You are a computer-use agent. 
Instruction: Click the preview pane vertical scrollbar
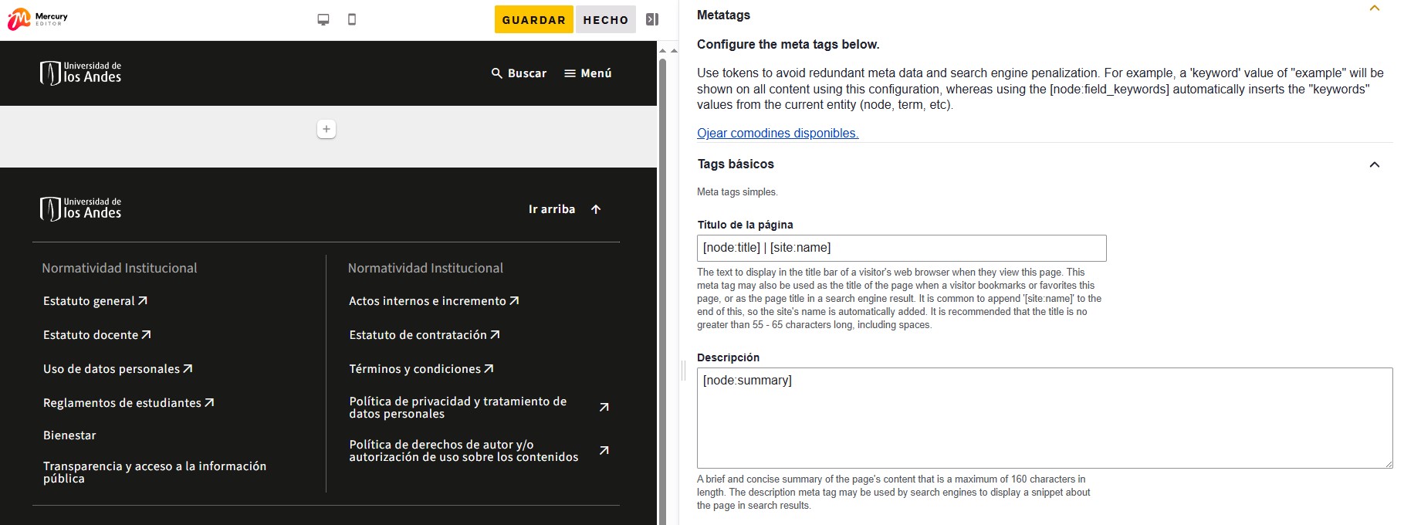(662, 292)
